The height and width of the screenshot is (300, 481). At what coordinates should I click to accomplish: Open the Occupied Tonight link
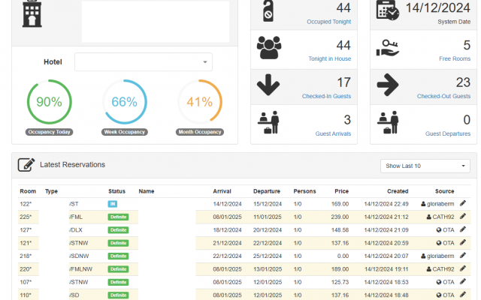(329, 22)
